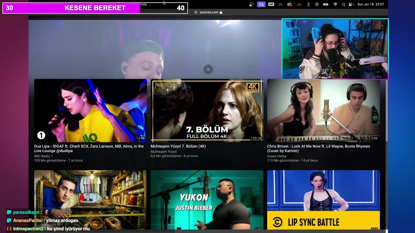
Task: Click the chat username parasutkapri
Action: (27, 212)
